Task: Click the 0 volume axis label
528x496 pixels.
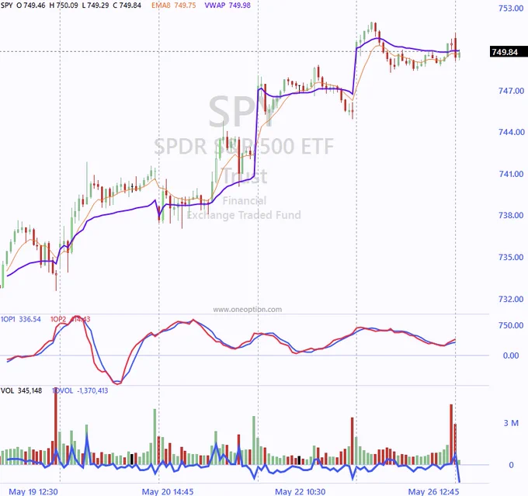Action: [511, 465]
